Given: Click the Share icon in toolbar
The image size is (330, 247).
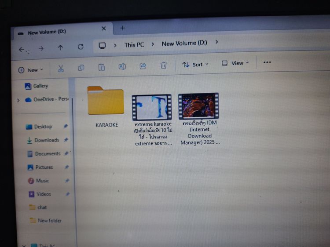Looking at the screenshot, I should [143, 66].
